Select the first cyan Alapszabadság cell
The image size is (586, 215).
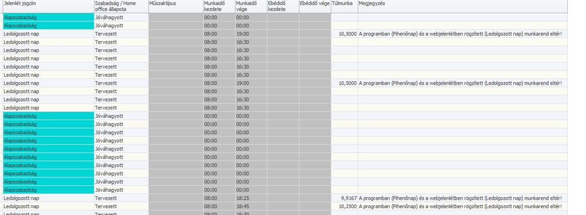pos(48,18)
